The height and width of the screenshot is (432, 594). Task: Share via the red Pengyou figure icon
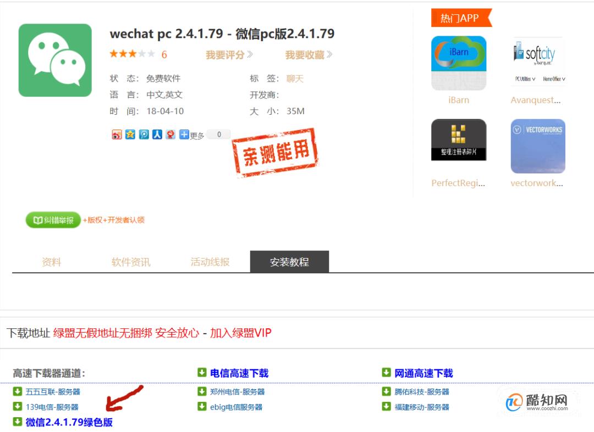171,134
